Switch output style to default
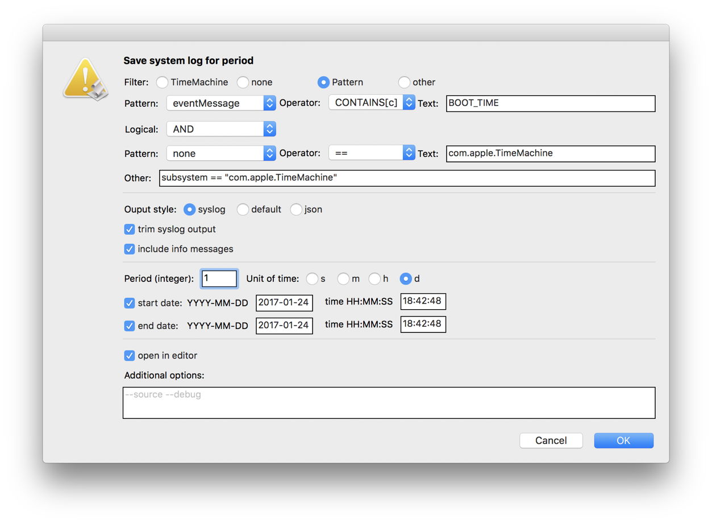The height and width of the screenshot is (524, 712). click(243, 209)
